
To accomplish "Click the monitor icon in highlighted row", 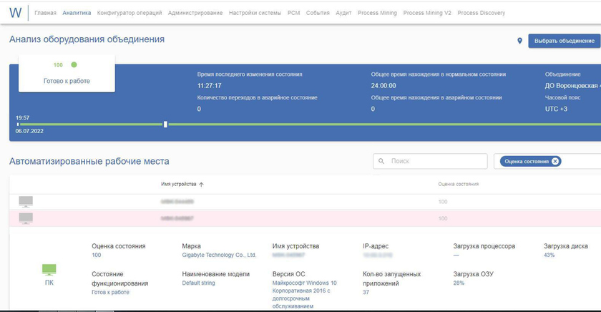I will 26,218.
